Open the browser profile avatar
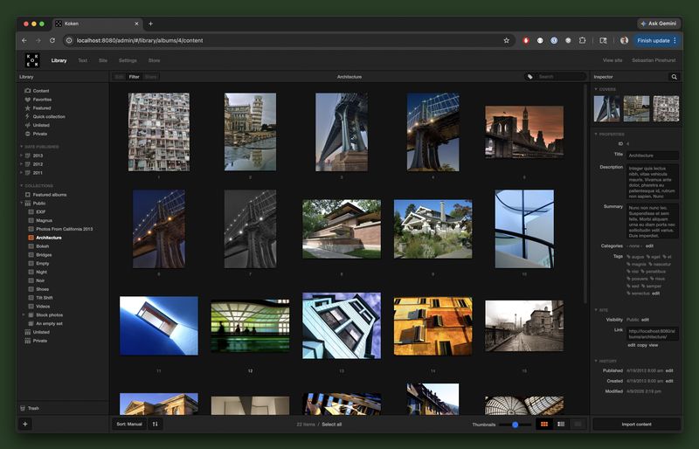 point(624,40)
